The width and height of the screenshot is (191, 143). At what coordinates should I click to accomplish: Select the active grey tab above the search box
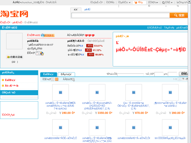[76, 9]
